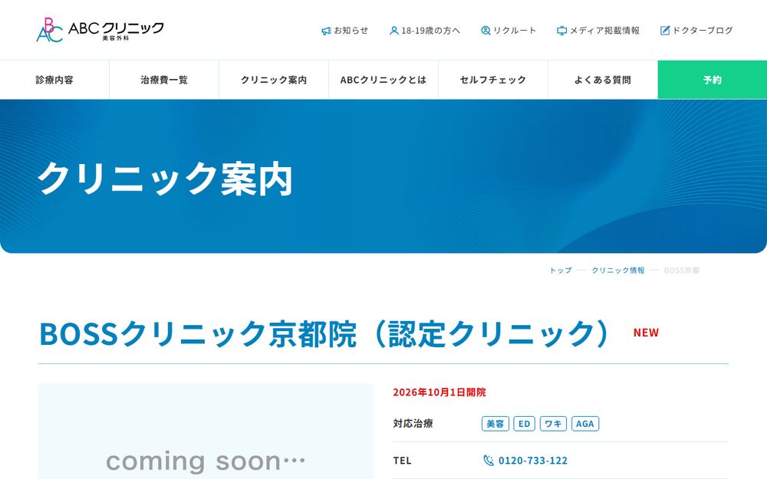Click the monitor icon beside メディア掲載情報
The height and width of the screenshot is (479, 767).
(561, 31)
